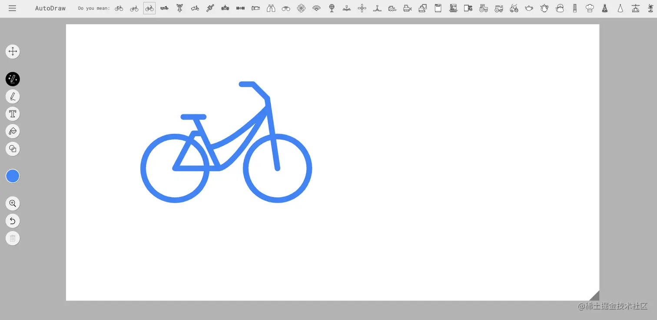657x320 pixels.
Task: Pick the Fill paint bucket tool
Action: (x=13, y=131)
